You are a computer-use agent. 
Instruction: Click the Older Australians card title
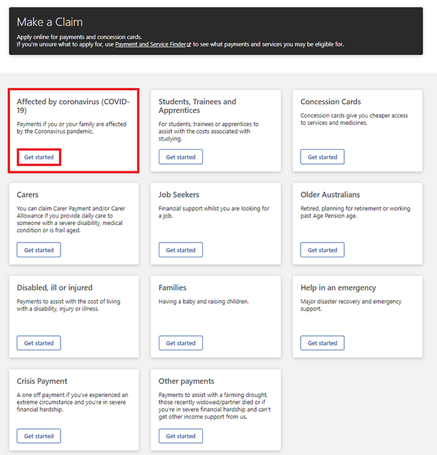click(x=330, y=195)
